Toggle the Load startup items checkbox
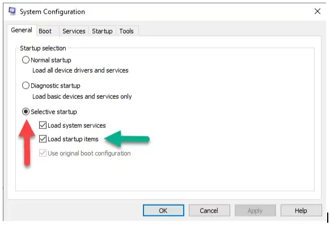The image size is (330, 225). [x=43, y=139]
